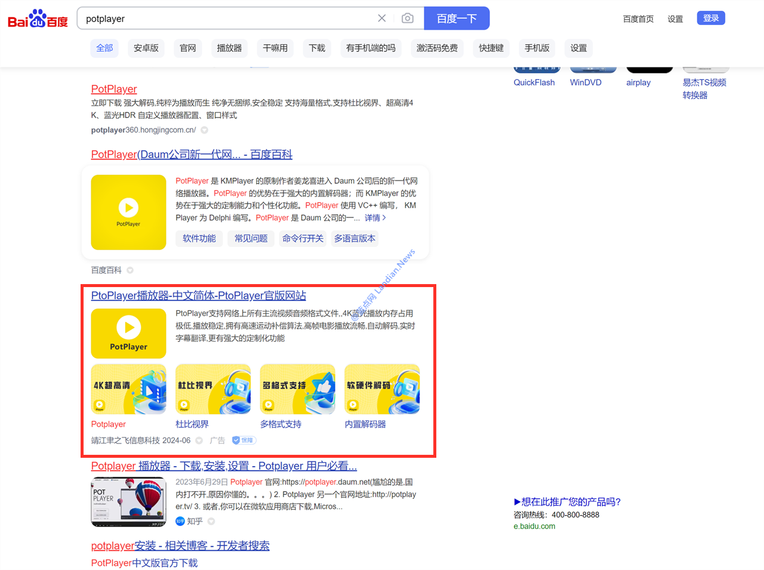This screenshot has height=570, width=764.
Task: Click the 保障 shield badge icon
Action: point(244,440)
